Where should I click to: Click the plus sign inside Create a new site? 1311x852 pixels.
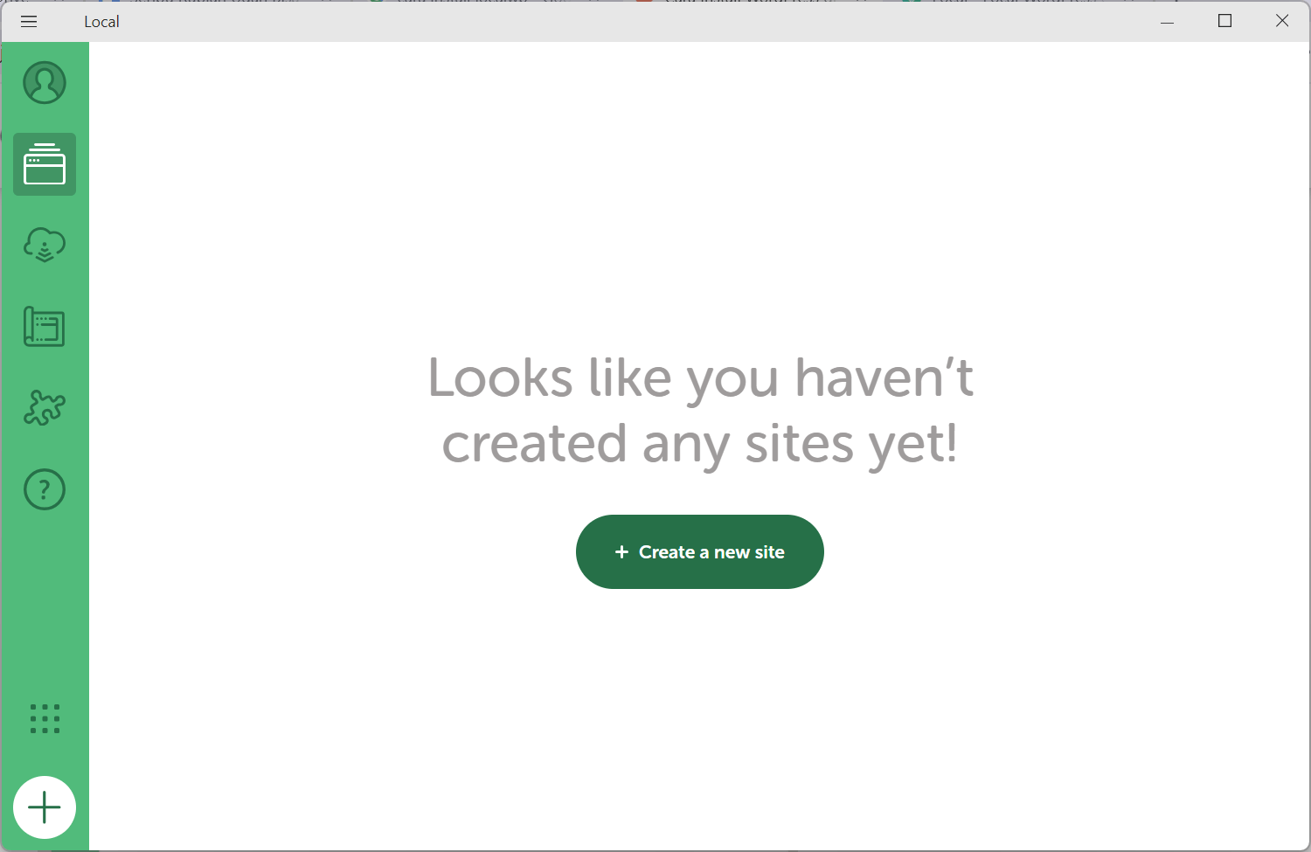(x=621, y=552)
